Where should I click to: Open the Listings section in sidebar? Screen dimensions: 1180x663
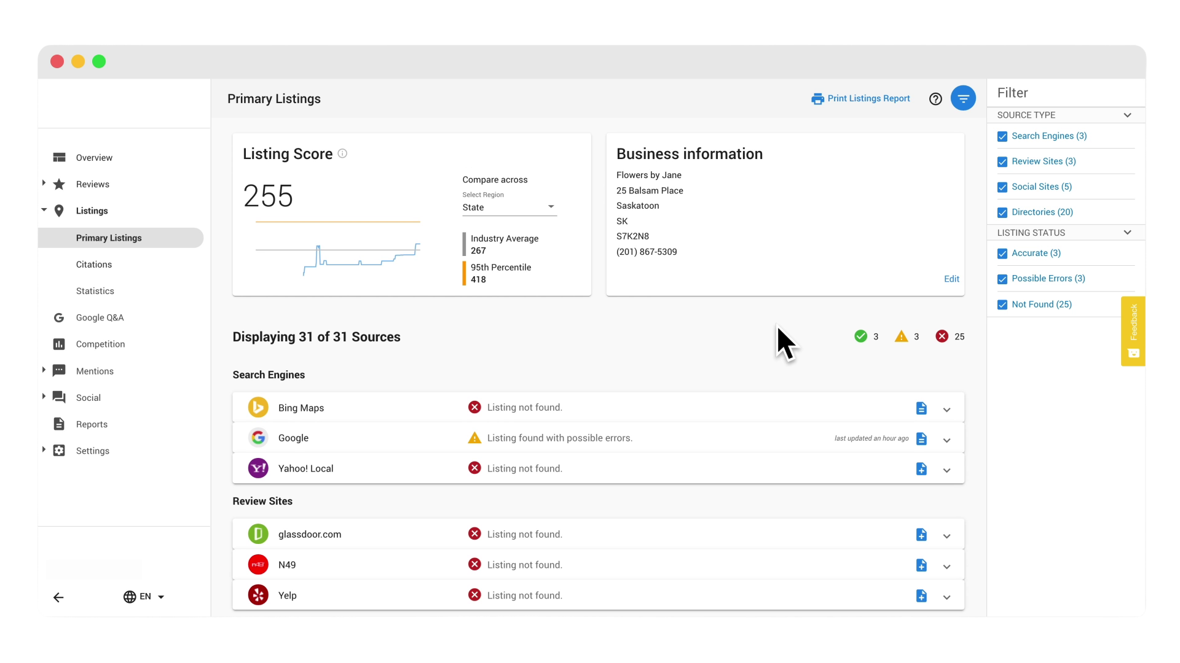92,211
